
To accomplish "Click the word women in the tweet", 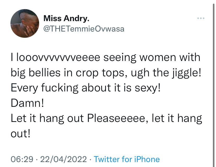I will [x=158, y=57].
